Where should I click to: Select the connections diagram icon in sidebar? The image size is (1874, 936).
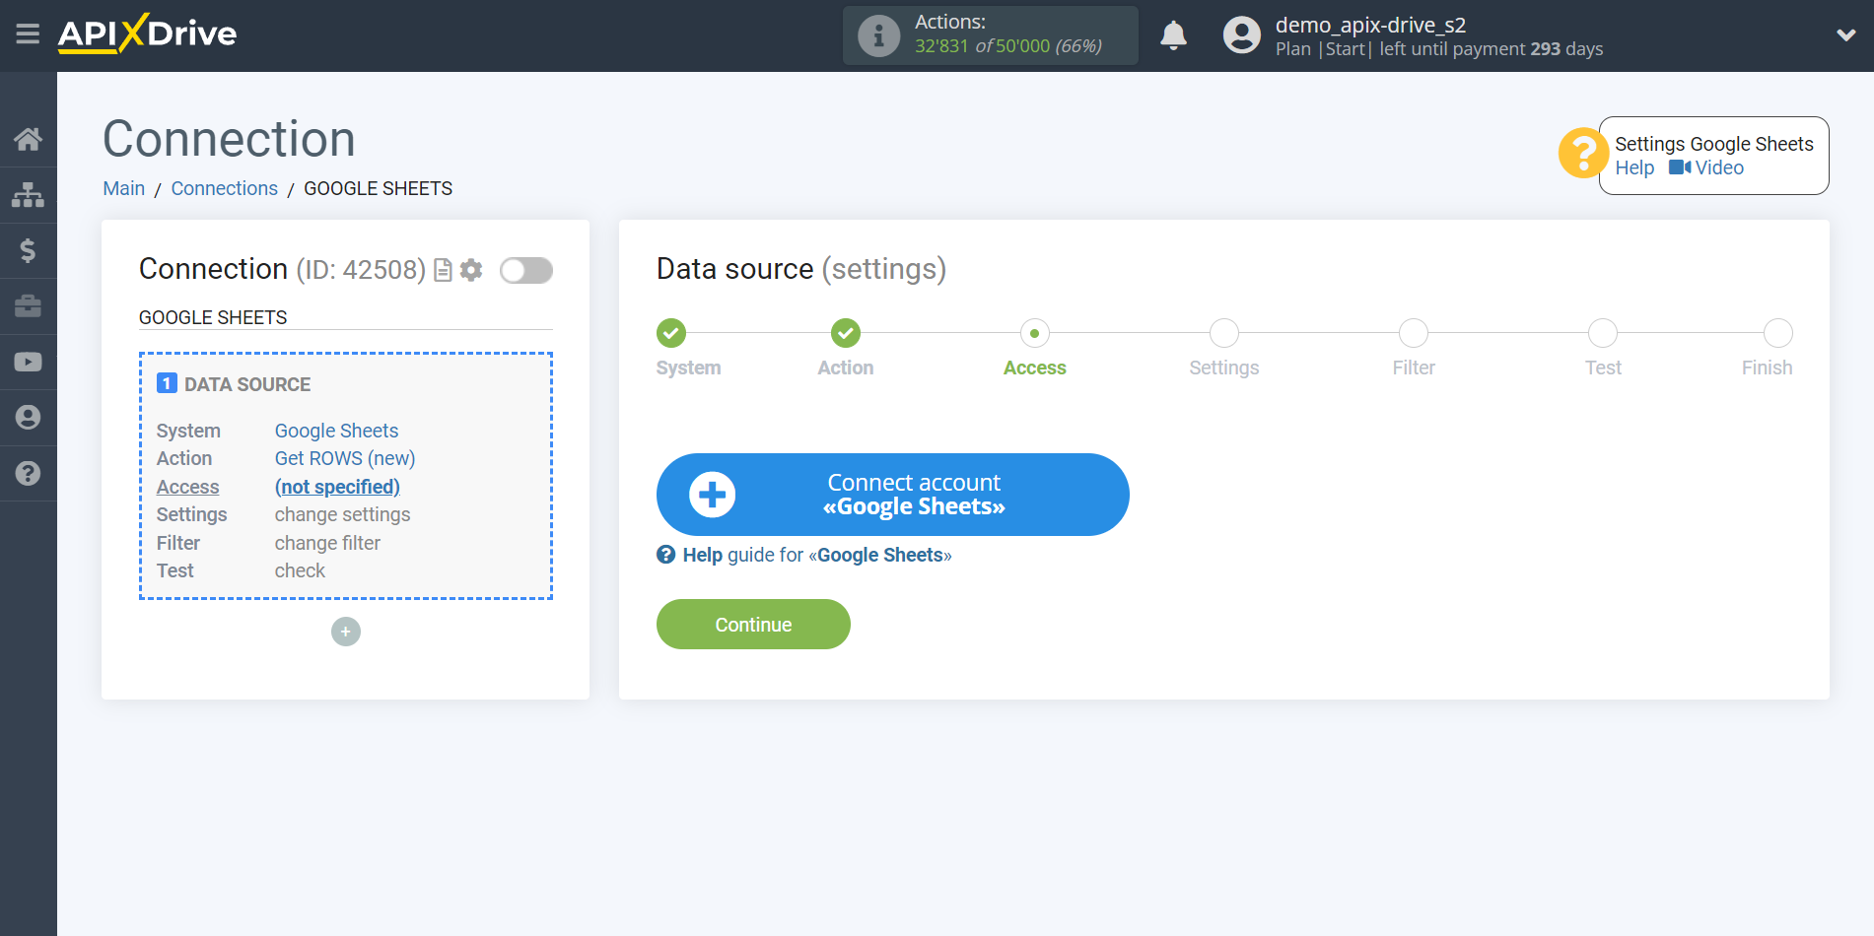[28, 194]
